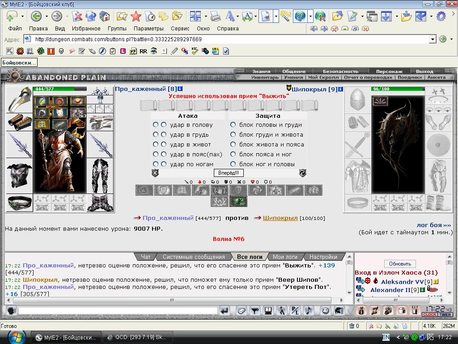The image size is (458, 344).
Task: Click the 96/100 health bar of Шипокрыл
Action: (398, 89)
